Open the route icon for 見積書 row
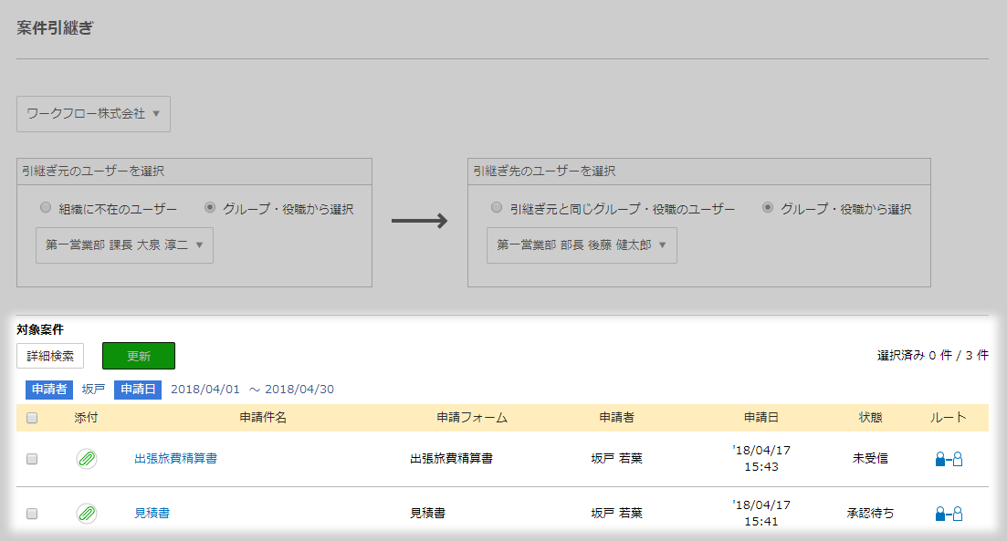1007x541 pixels. (x=949, y=514)
